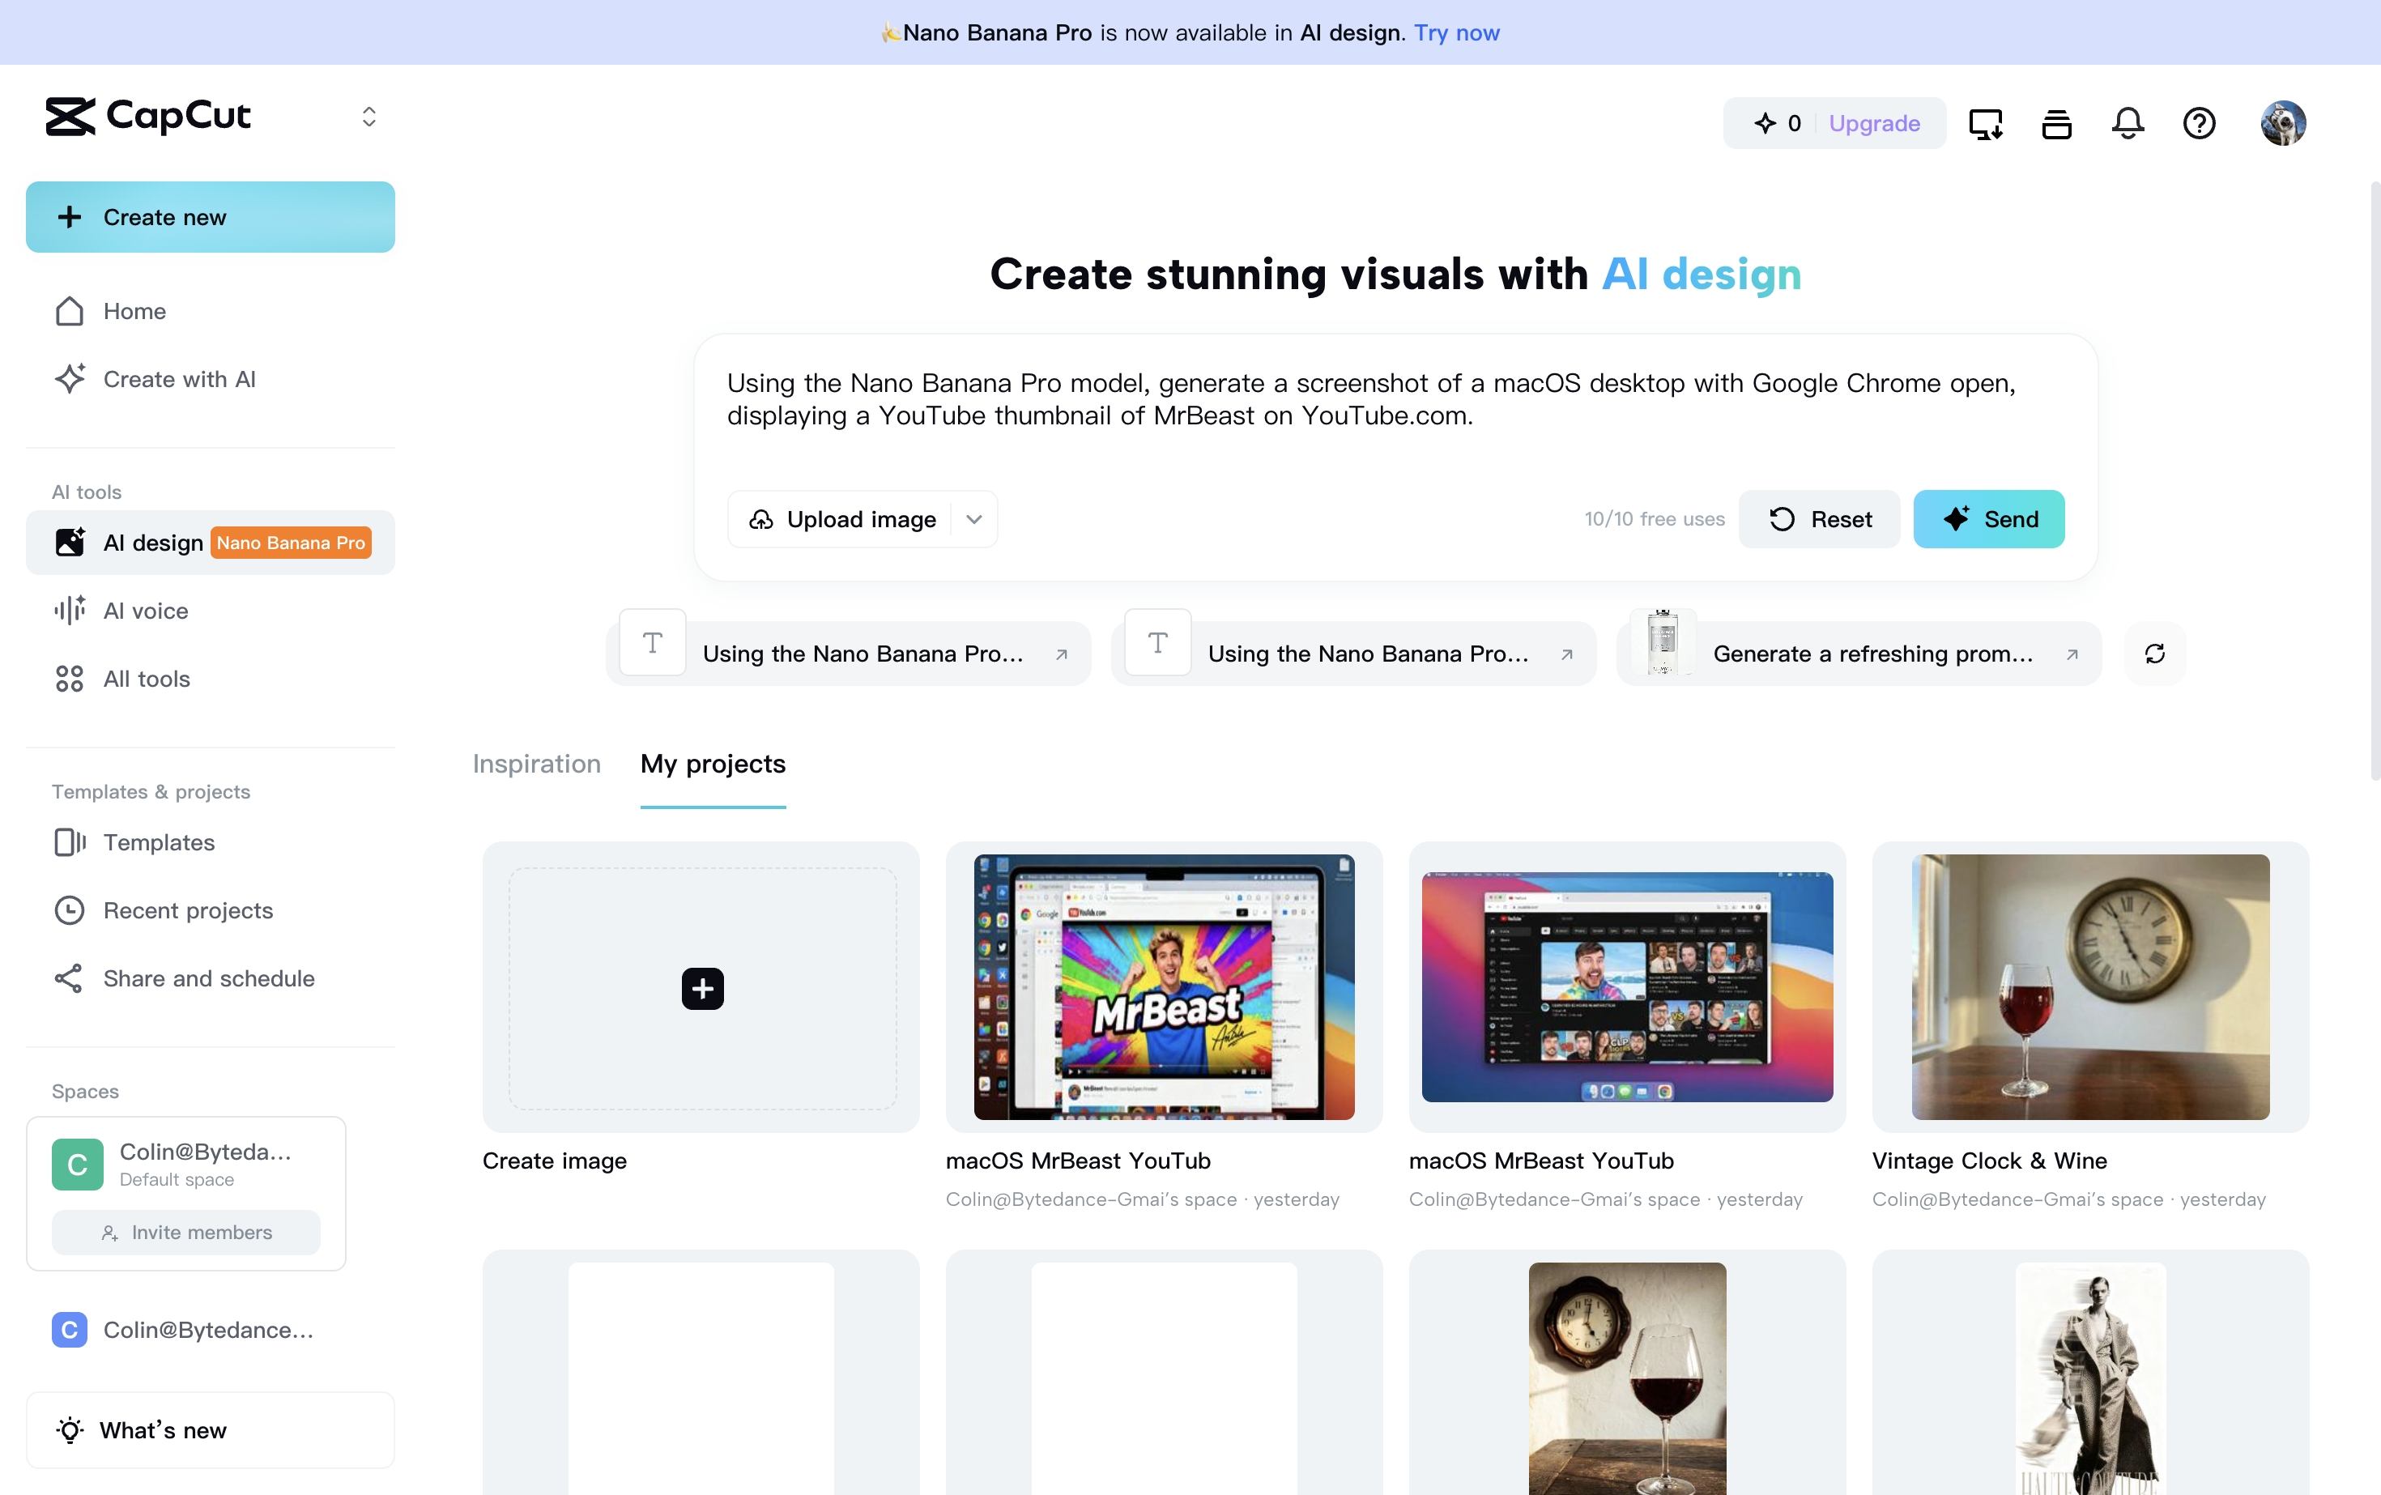Click the Create with AI sparkle icon
2381x1495 pixels.
tap(69, 380)
